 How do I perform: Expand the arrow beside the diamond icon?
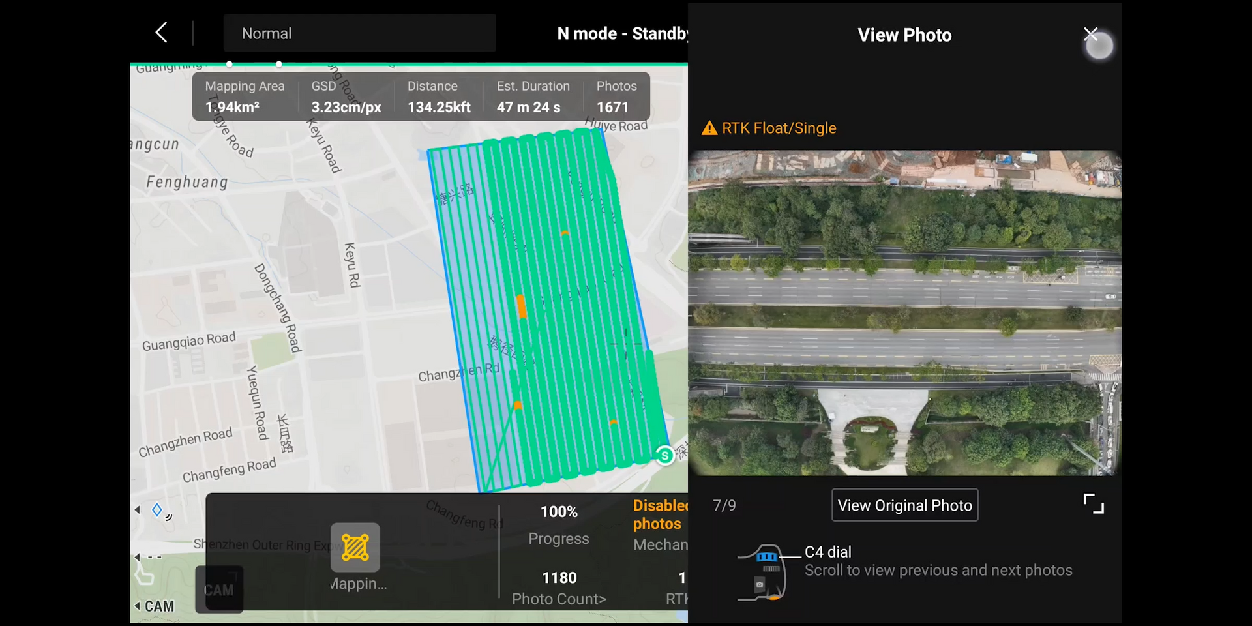(138, 510)
